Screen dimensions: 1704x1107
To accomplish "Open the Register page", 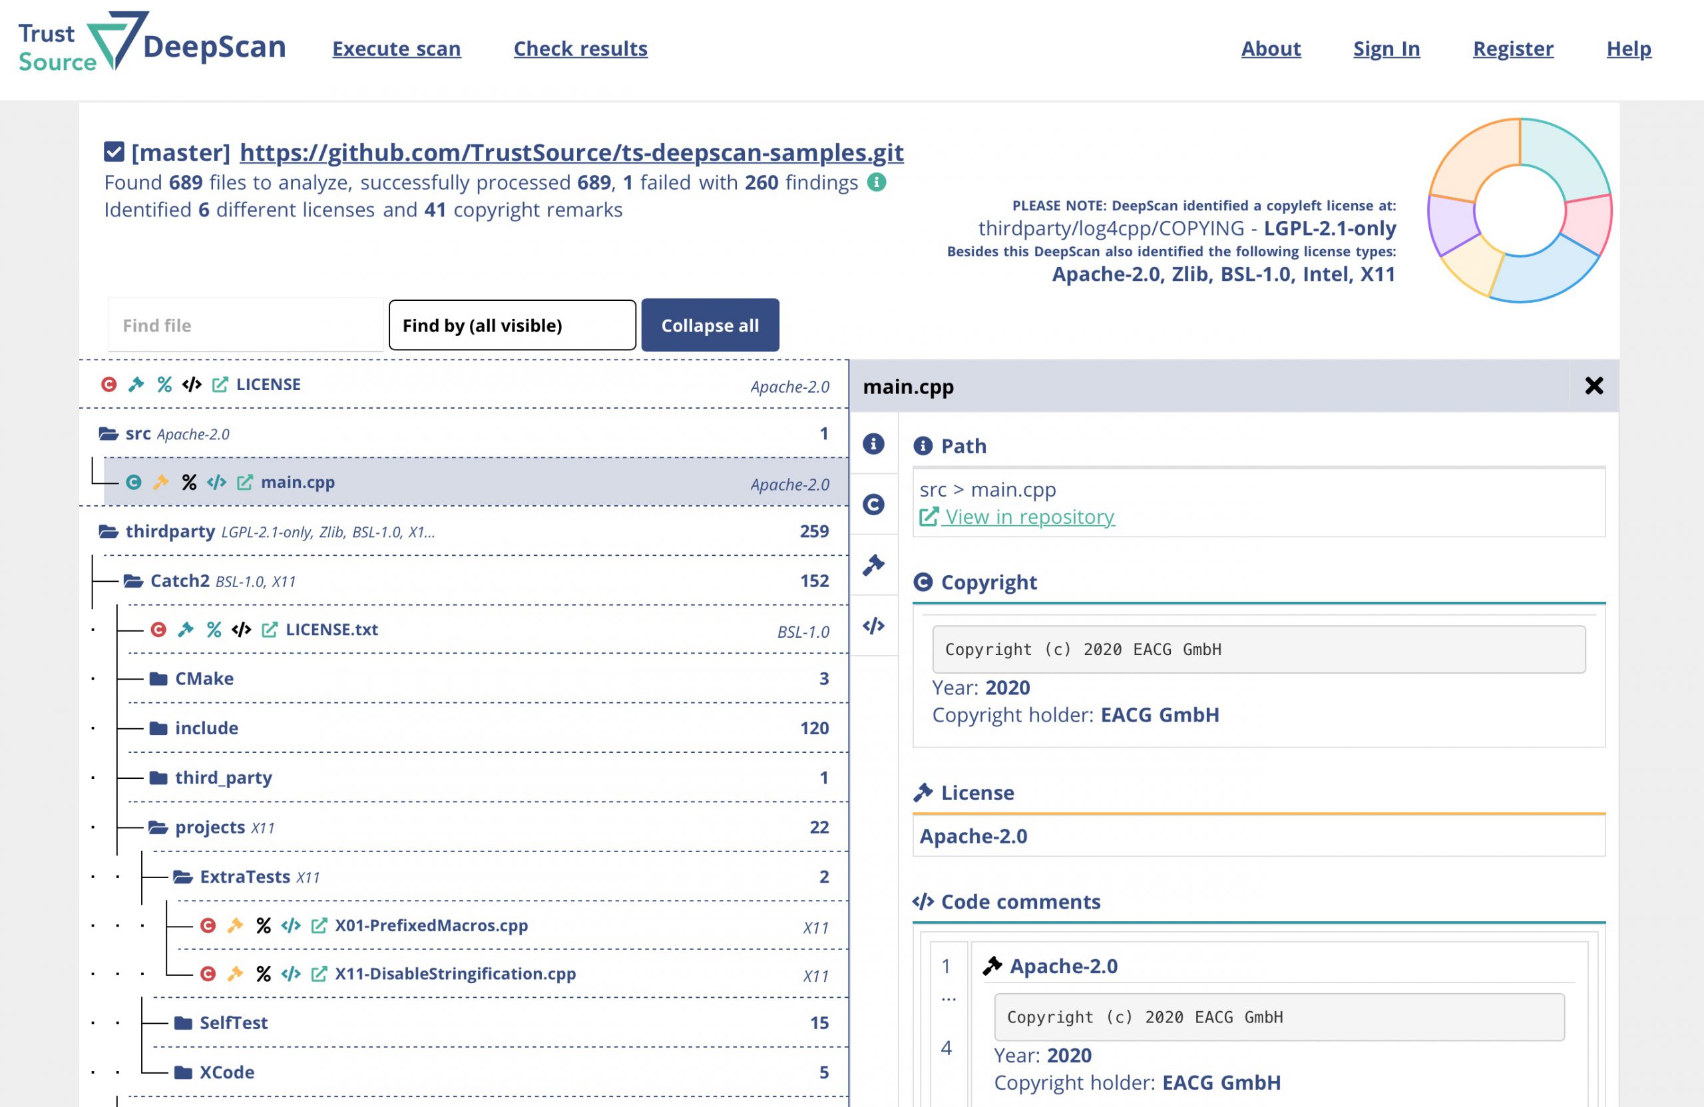I will (1513, 49).
